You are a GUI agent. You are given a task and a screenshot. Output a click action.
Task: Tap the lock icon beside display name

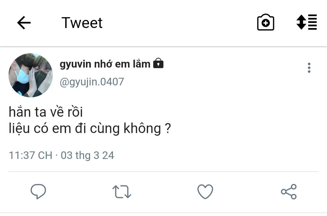coord(158,63)
